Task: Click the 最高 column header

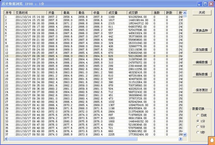Action: click(x=69, y=13)
